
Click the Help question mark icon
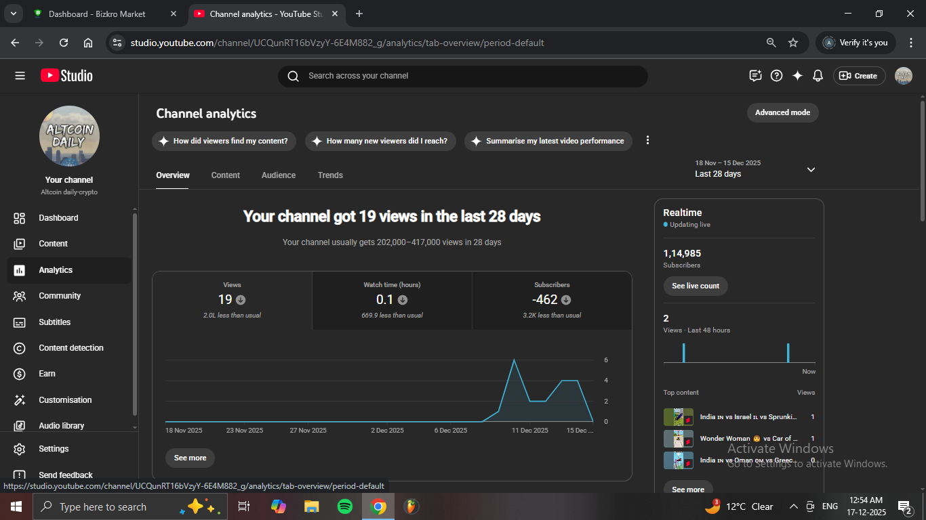[777, 76]
